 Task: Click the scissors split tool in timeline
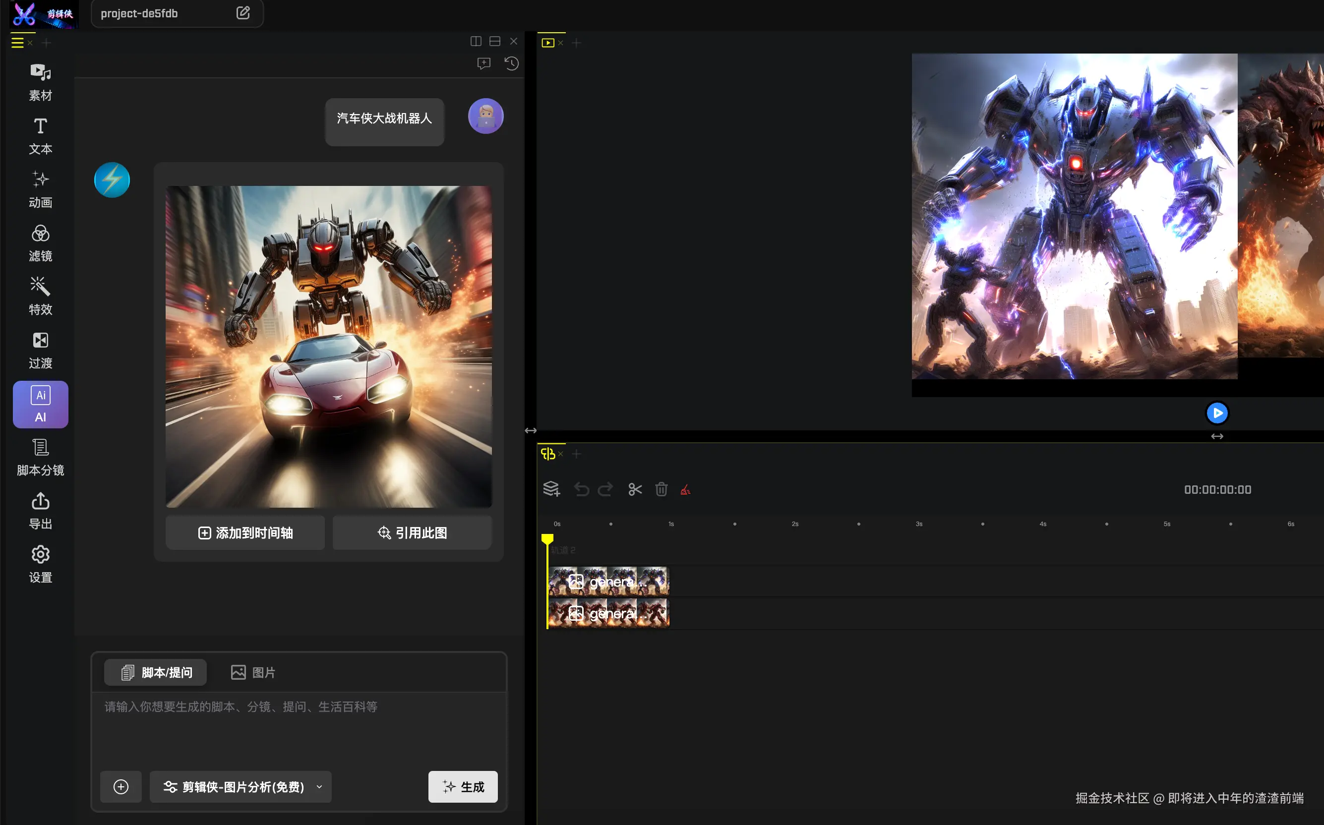pos(635,489)
